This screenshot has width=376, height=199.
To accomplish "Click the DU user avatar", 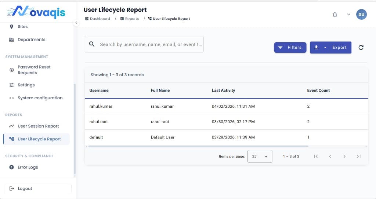I will tap(361, 15).
